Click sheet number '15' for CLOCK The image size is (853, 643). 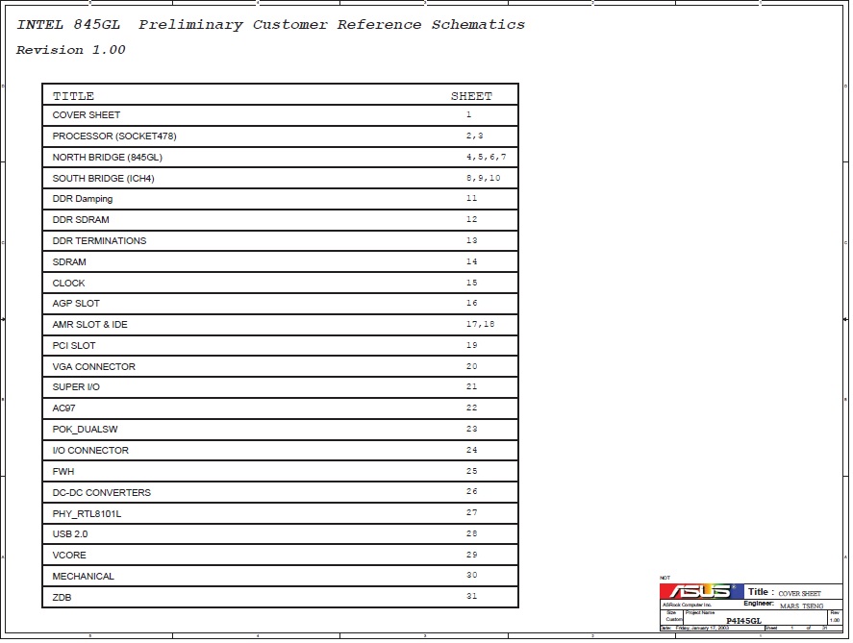(471, 283)
